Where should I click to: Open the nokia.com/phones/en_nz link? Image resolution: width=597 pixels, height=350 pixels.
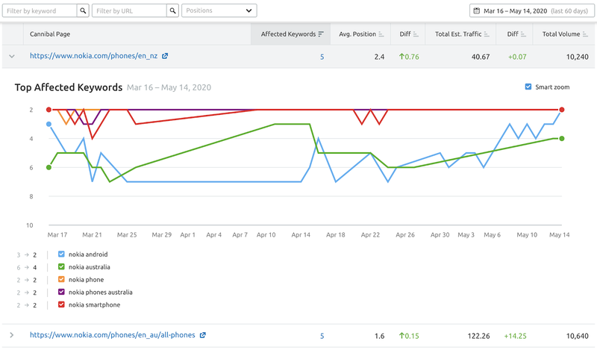click(x=93, y=56)
